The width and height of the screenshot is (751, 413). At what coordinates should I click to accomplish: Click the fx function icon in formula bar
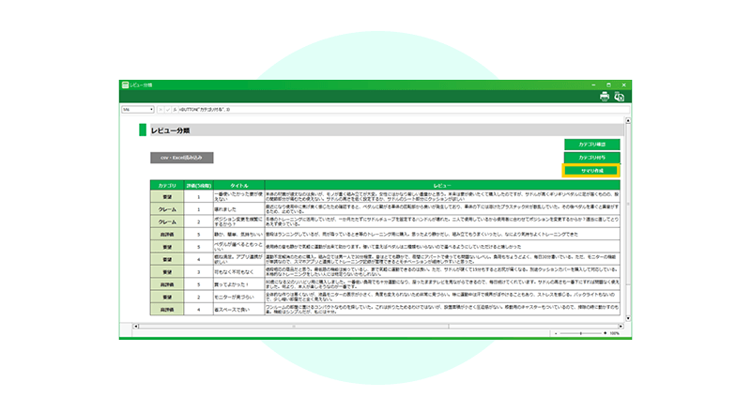(175, 110)
